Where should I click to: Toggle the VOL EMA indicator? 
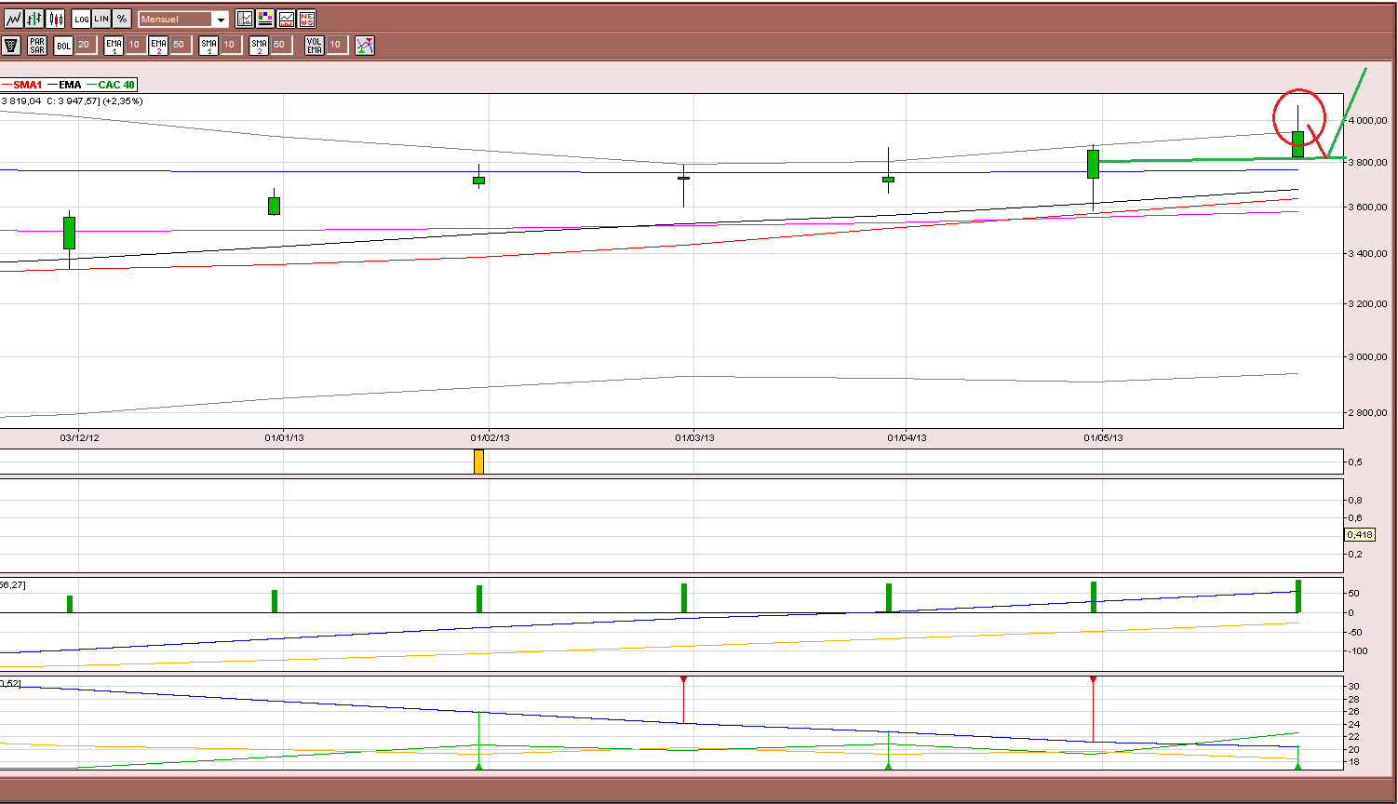pos(315,45)
